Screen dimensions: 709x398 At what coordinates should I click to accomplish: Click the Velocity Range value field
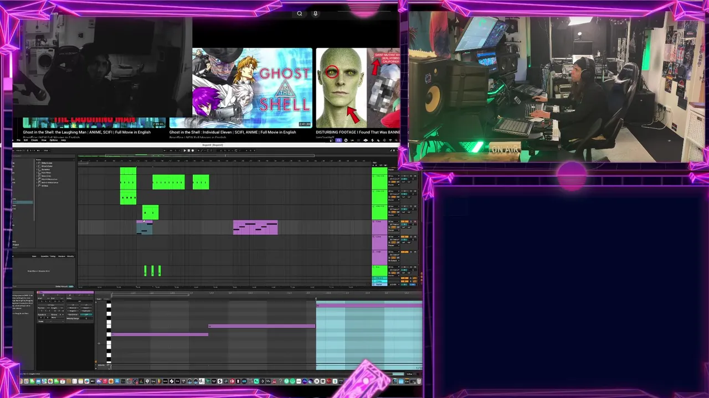[86, 318]
